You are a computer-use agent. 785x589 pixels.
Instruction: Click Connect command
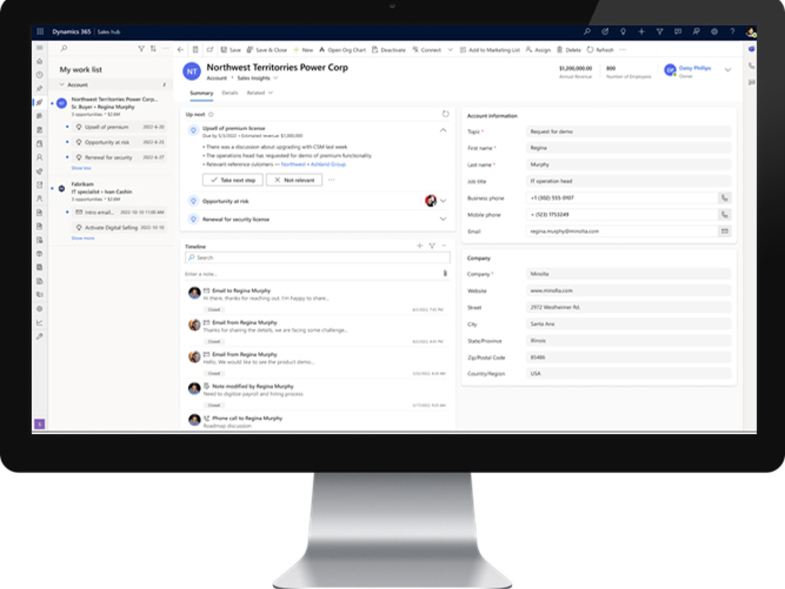click(427, 50)
